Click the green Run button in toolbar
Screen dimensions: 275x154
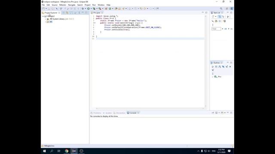pyautogui.click(x=89, y=9)
